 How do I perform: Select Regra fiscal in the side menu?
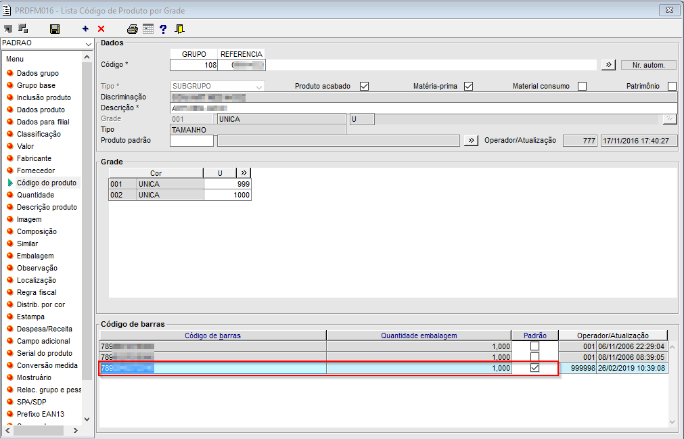(37, 292)
